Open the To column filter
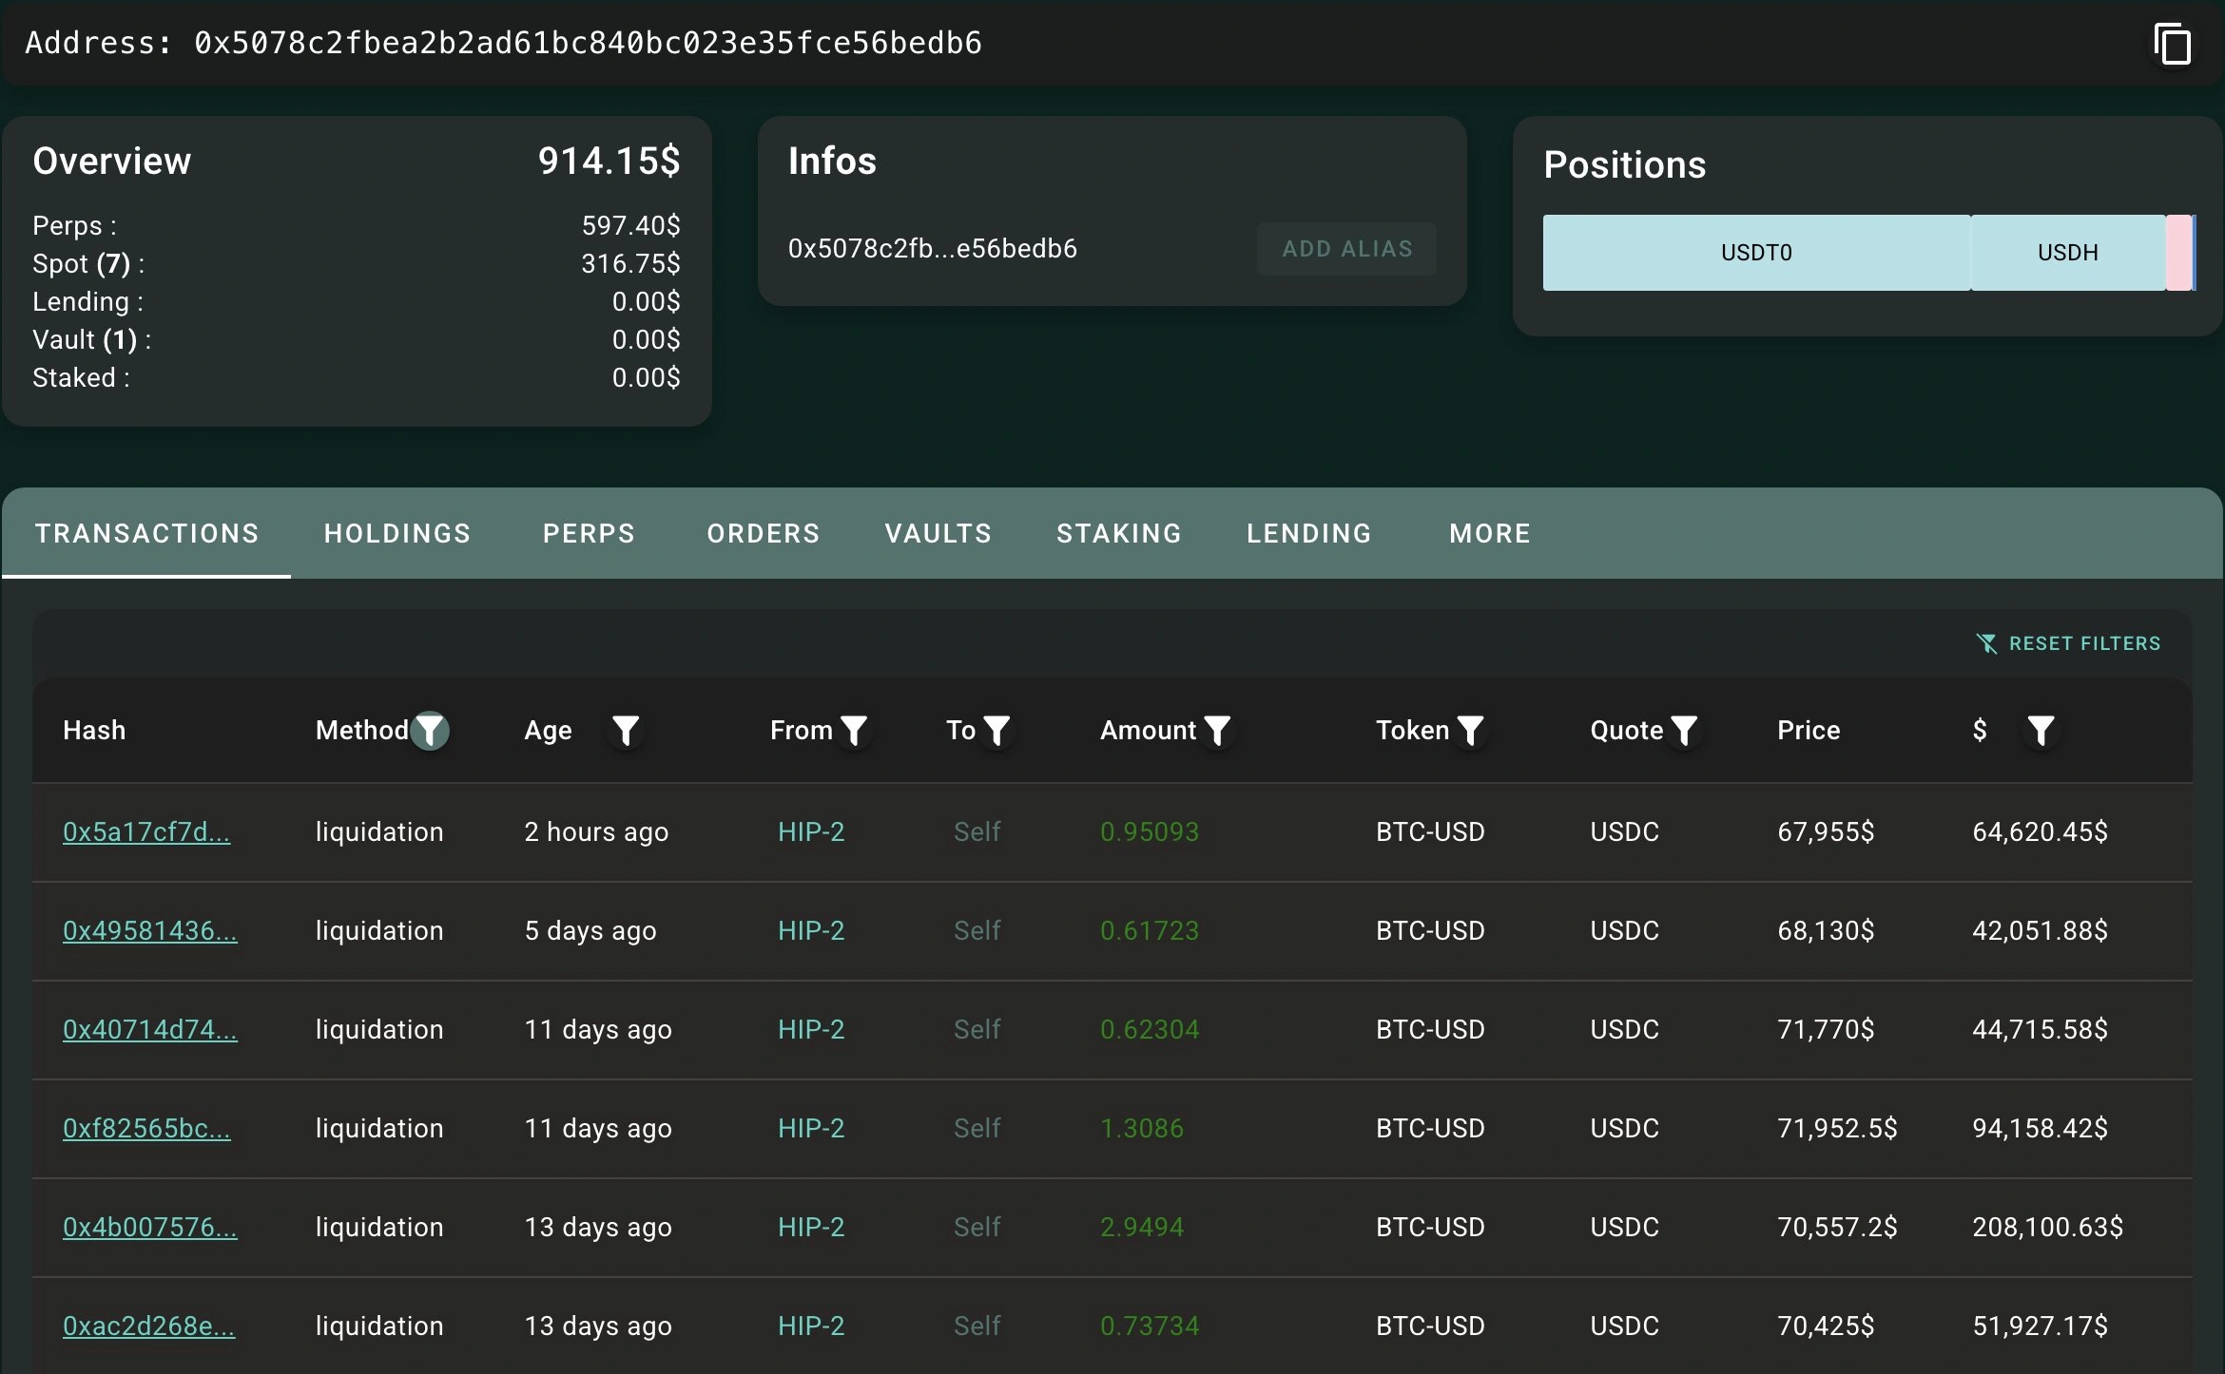The width and height of the screenshot is (2225, 1374). [x=998, y=730]
